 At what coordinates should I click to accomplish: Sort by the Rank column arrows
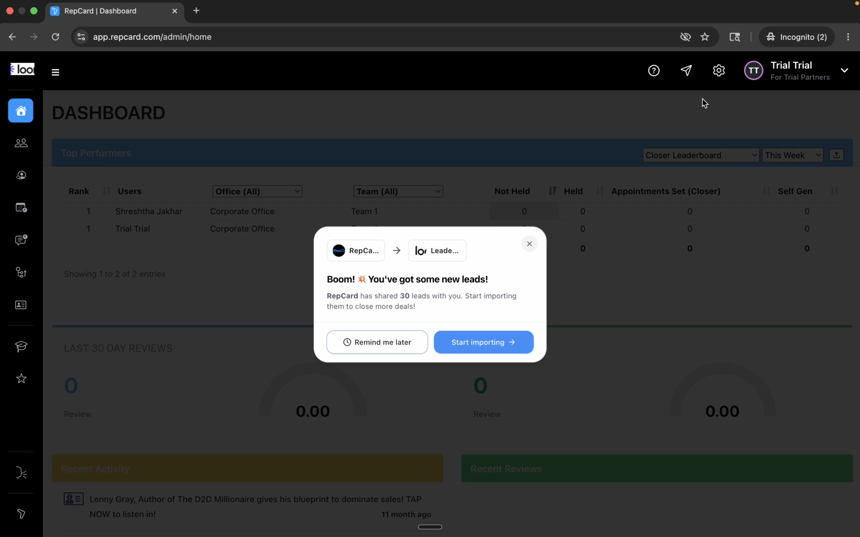pos(106,191)
